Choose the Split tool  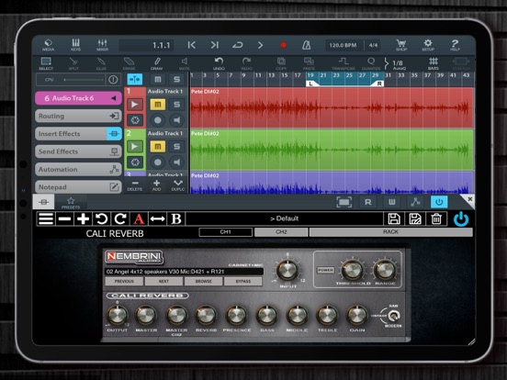coord(73,63)
